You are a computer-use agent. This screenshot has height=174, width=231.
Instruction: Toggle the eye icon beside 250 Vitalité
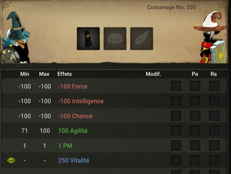click(x=11, y=160)
